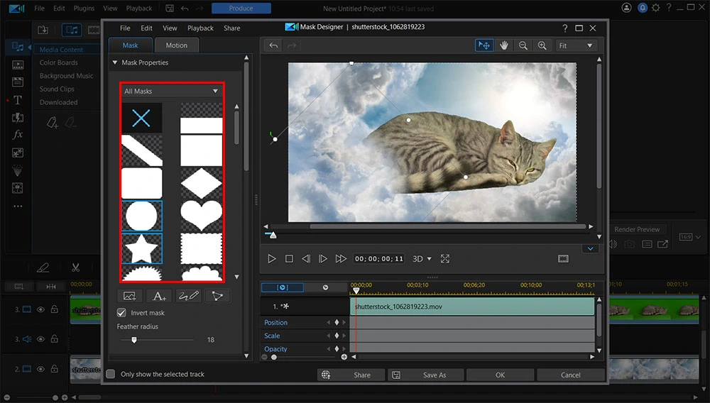Open the All Masks dropdown
This screenshot has height=403, width=710.
[x=171, y=91]
